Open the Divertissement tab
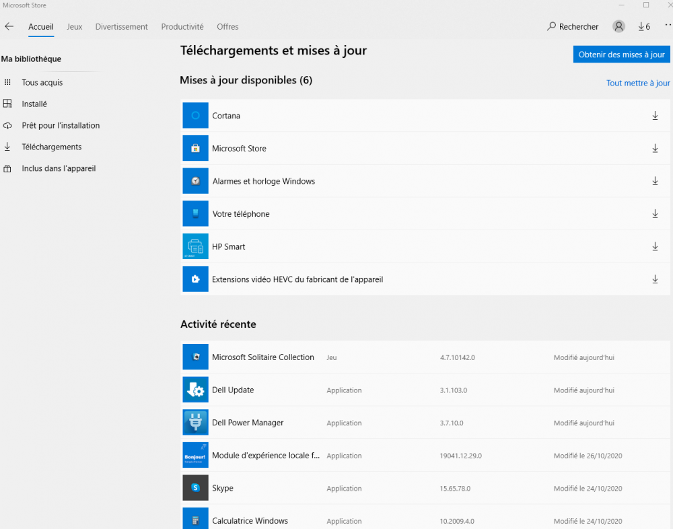673x529 pixels. point(121,27)
